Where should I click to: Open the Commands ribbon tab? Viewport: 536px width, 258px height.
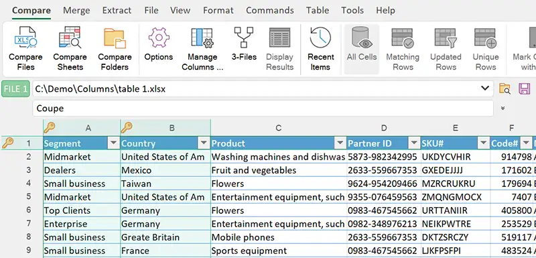click(x=270, y=11)
